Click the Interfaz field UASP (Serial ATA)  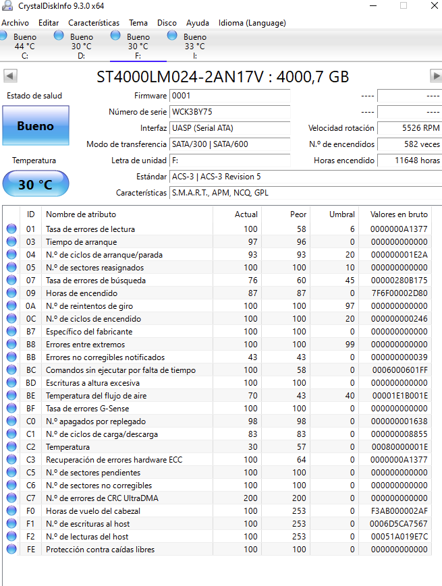(x=230, y=128)
